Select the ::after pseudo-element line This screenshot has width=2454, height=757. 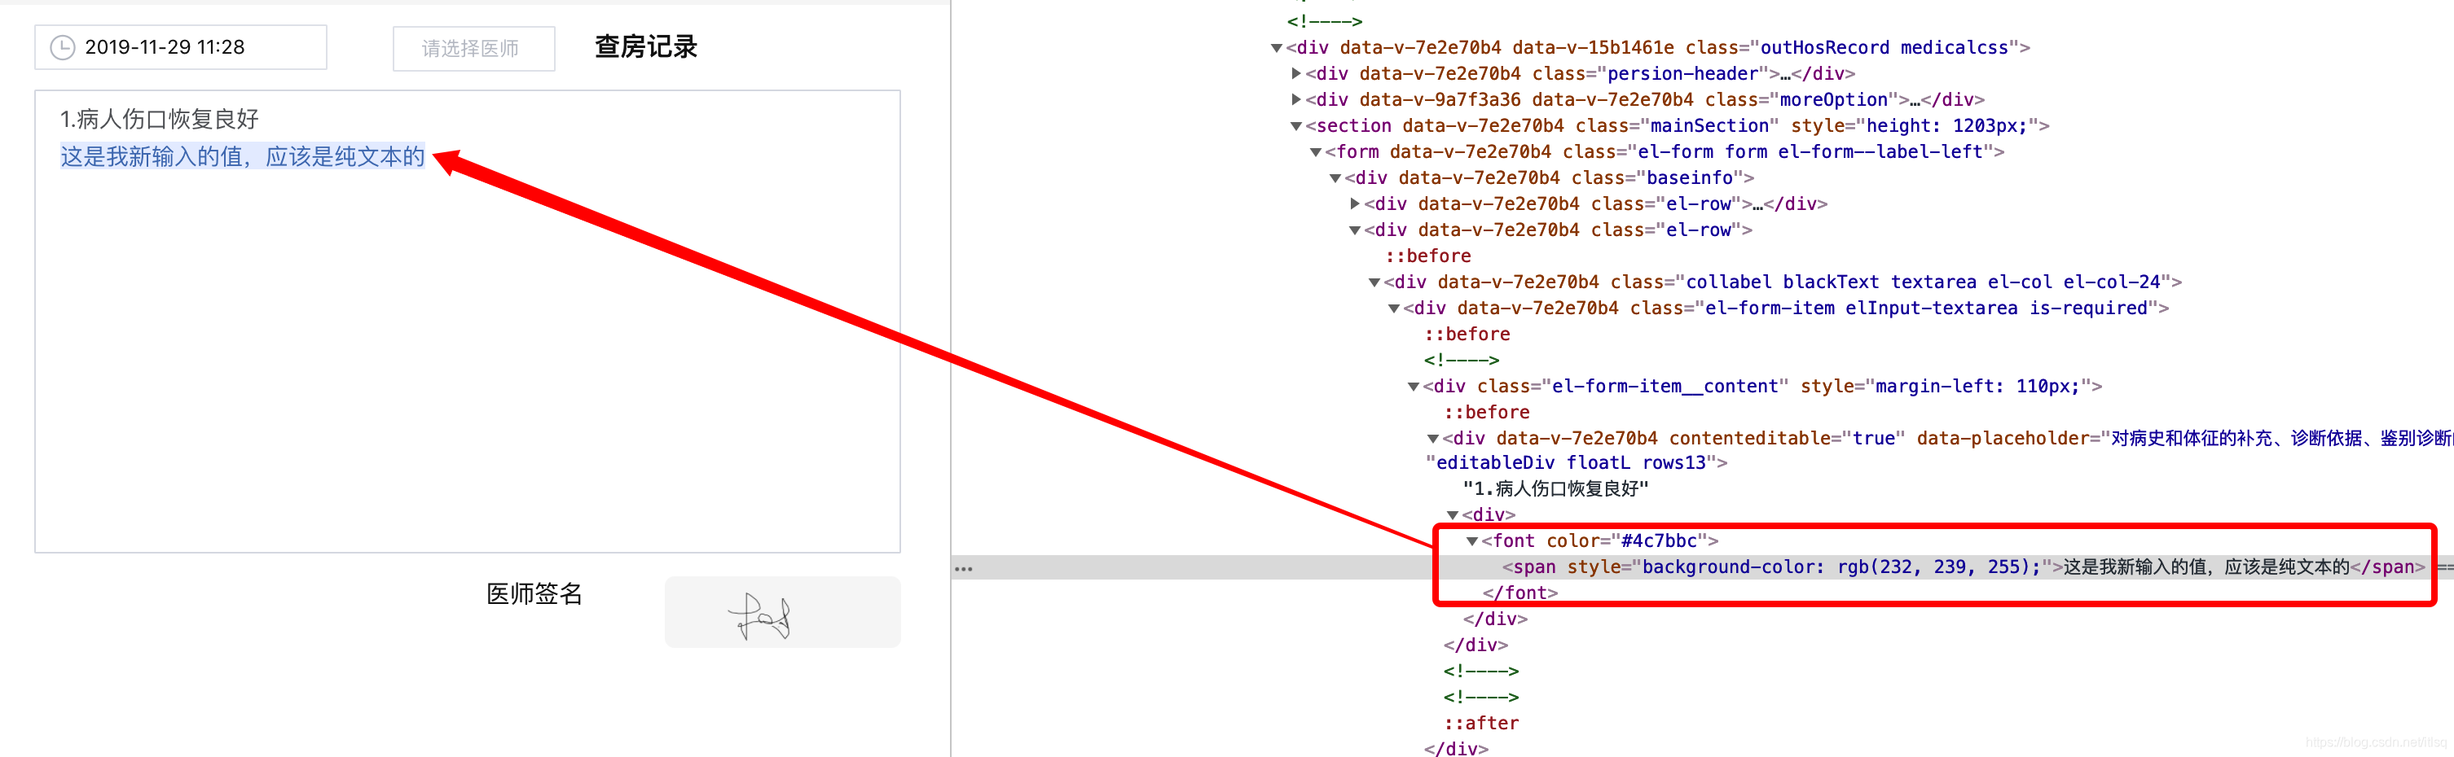click(x=1481, y=723)
